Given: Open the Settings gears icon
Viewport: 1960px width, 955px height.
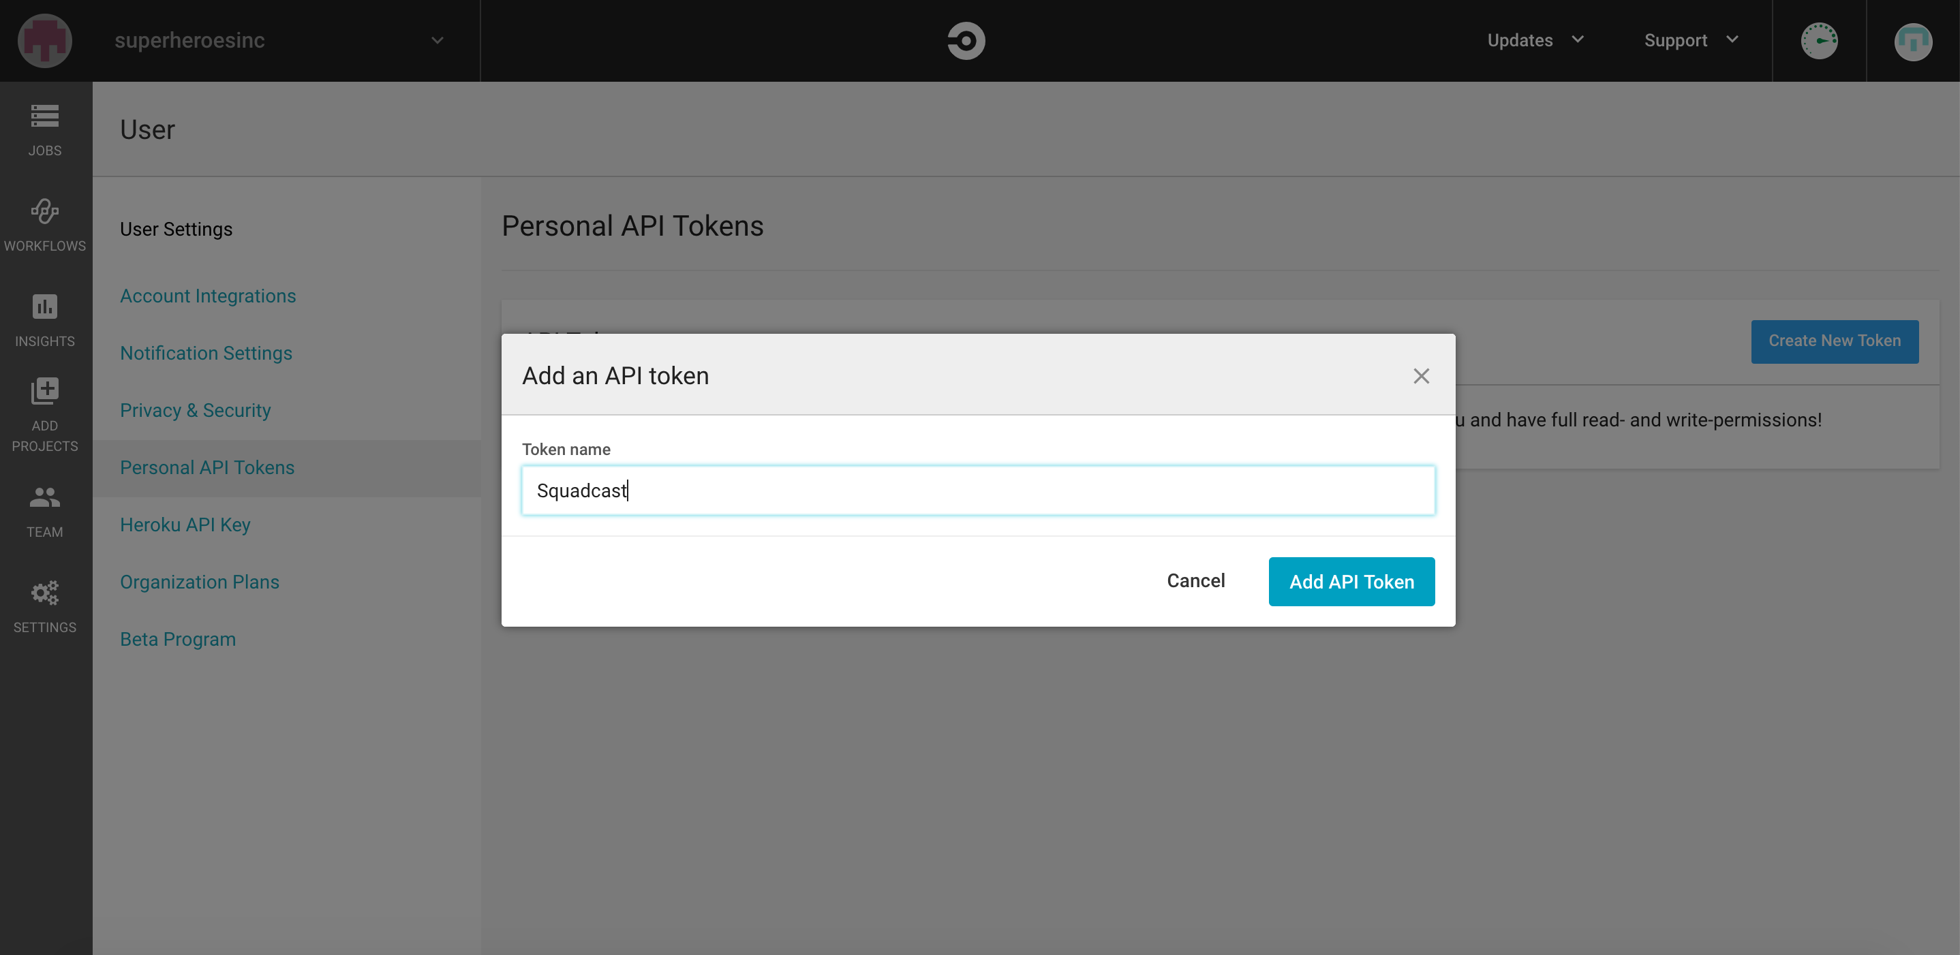Looking at the screenshot, I should pyautogui.click(x=45, y=606).
